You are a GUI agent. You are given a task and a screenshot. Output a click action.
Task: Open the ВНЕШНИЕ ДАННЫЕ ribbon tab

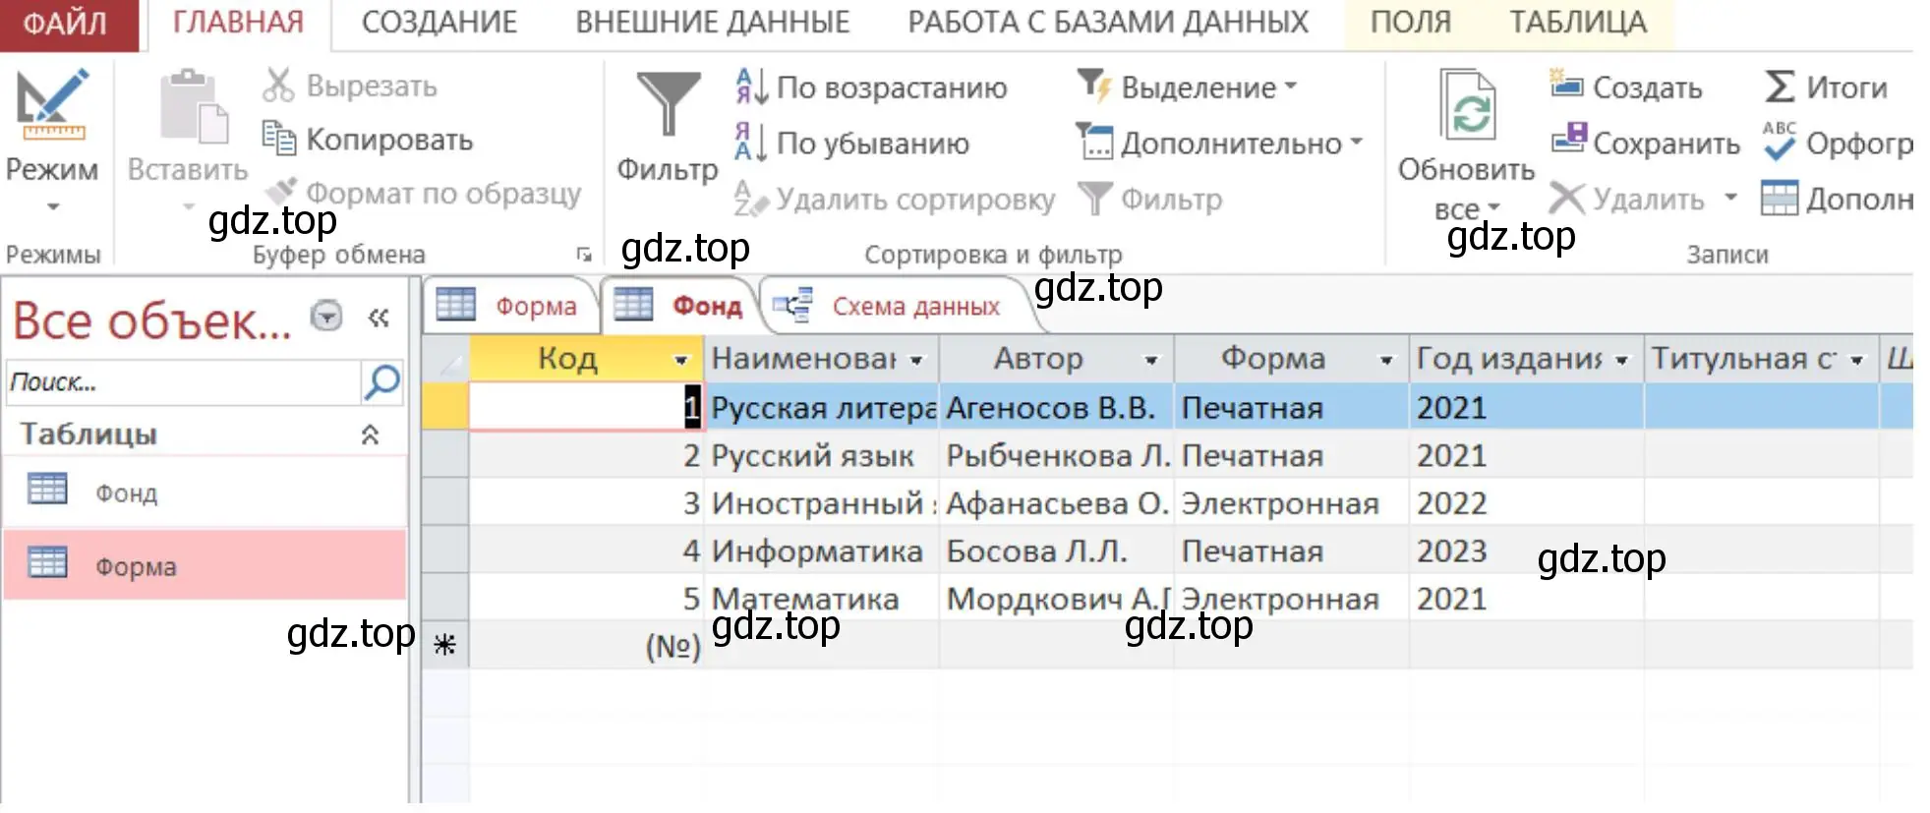coord(713,22)
